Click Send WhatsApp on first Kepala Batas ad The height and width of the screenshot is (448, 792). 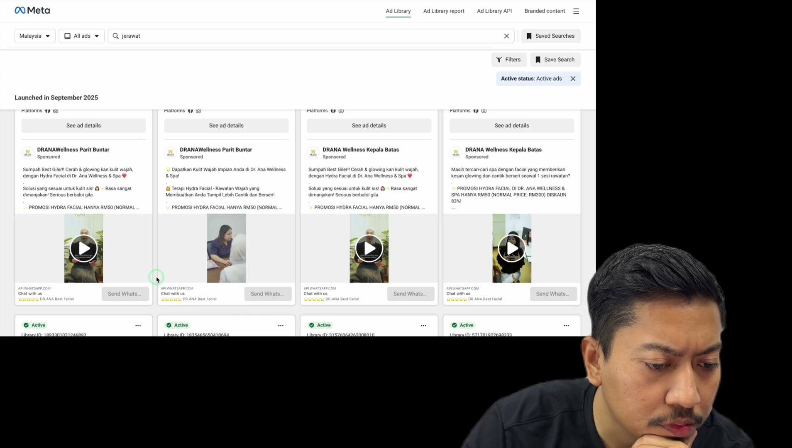pyautogui.click(x=411, y=294)
